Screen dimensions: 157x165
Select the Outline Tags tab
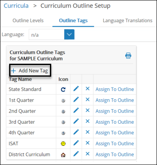coord(73,20)
